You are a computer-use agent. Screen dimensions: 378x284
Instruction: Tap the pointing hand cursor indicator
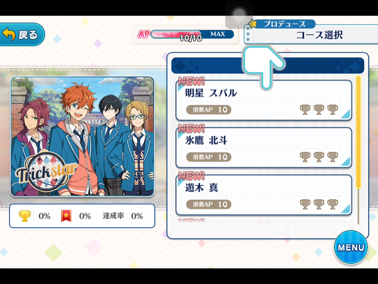[x=263, y=67]
